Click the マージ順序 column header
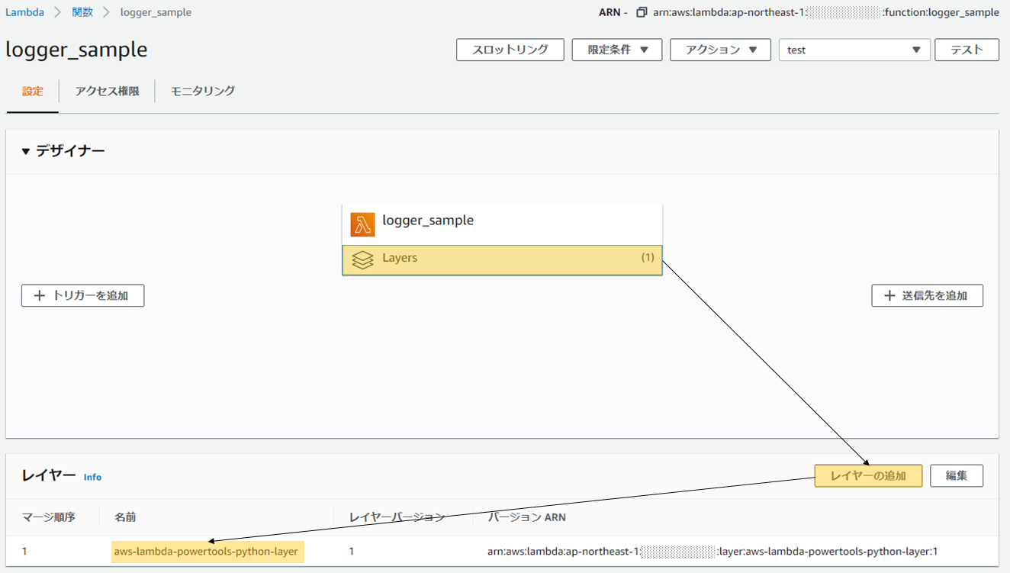 pos(49,517)
